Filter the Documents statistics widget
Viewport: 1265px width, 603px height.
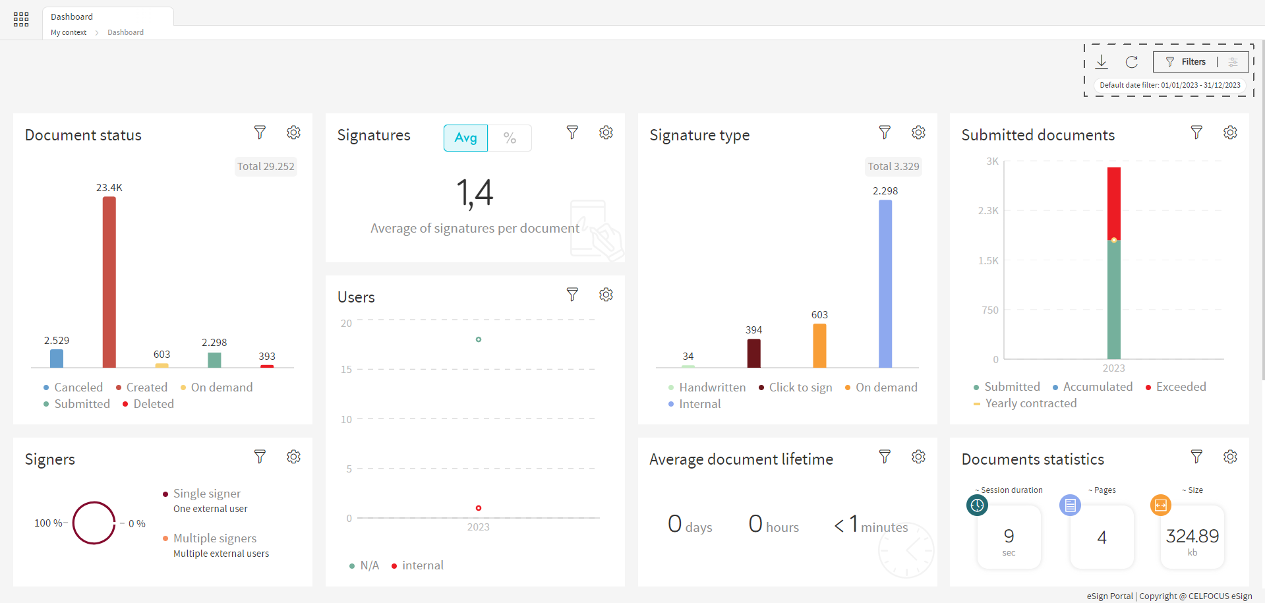click(x=1196, y=457)
